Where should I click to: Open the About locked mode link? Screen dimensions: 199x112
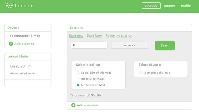22,74
